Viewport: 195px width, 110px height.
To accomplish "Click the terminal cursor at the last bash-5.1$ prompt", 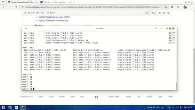I will click(34, 89).
